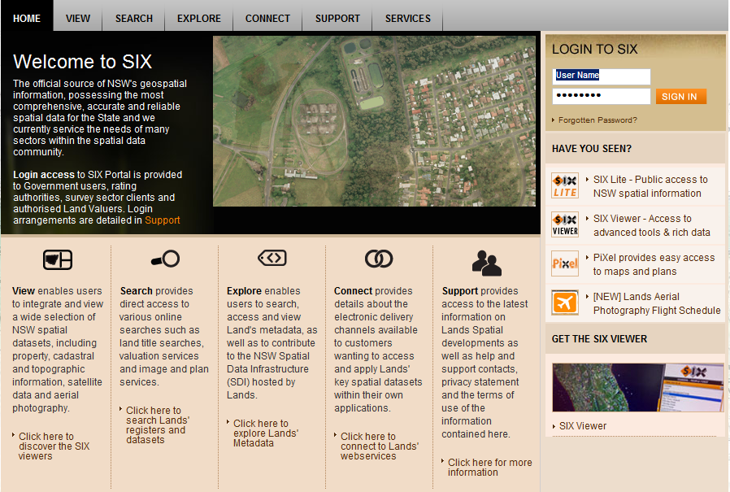Open PiXel maps and plans link
The height and width of the screenshot is (492, 730).
(x=654, y=264)
